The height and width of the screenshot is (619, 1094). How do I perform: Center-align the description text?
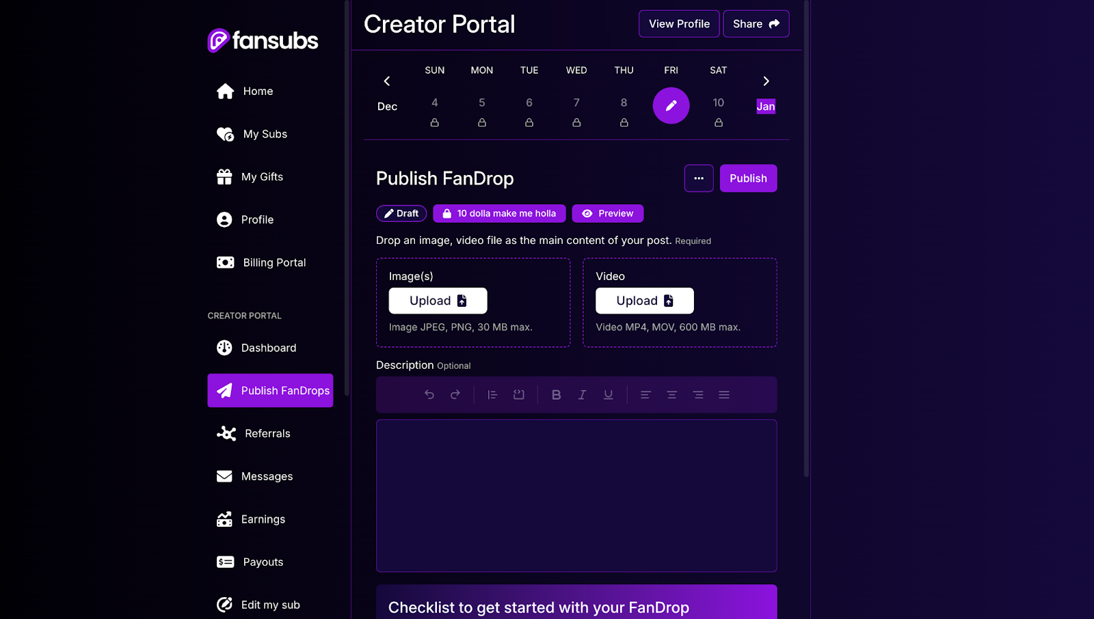[x=671, y=394]
